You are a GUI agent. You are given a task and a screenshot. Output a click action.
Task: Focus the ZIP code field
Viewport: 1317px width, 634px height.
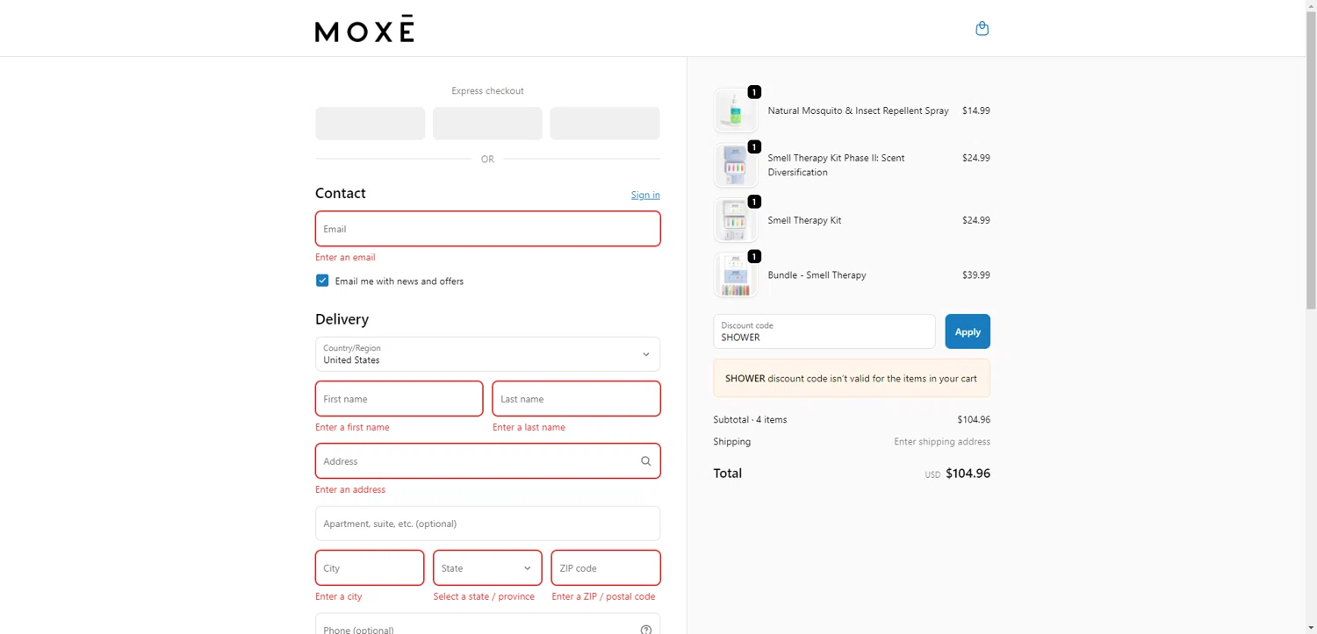606,568
